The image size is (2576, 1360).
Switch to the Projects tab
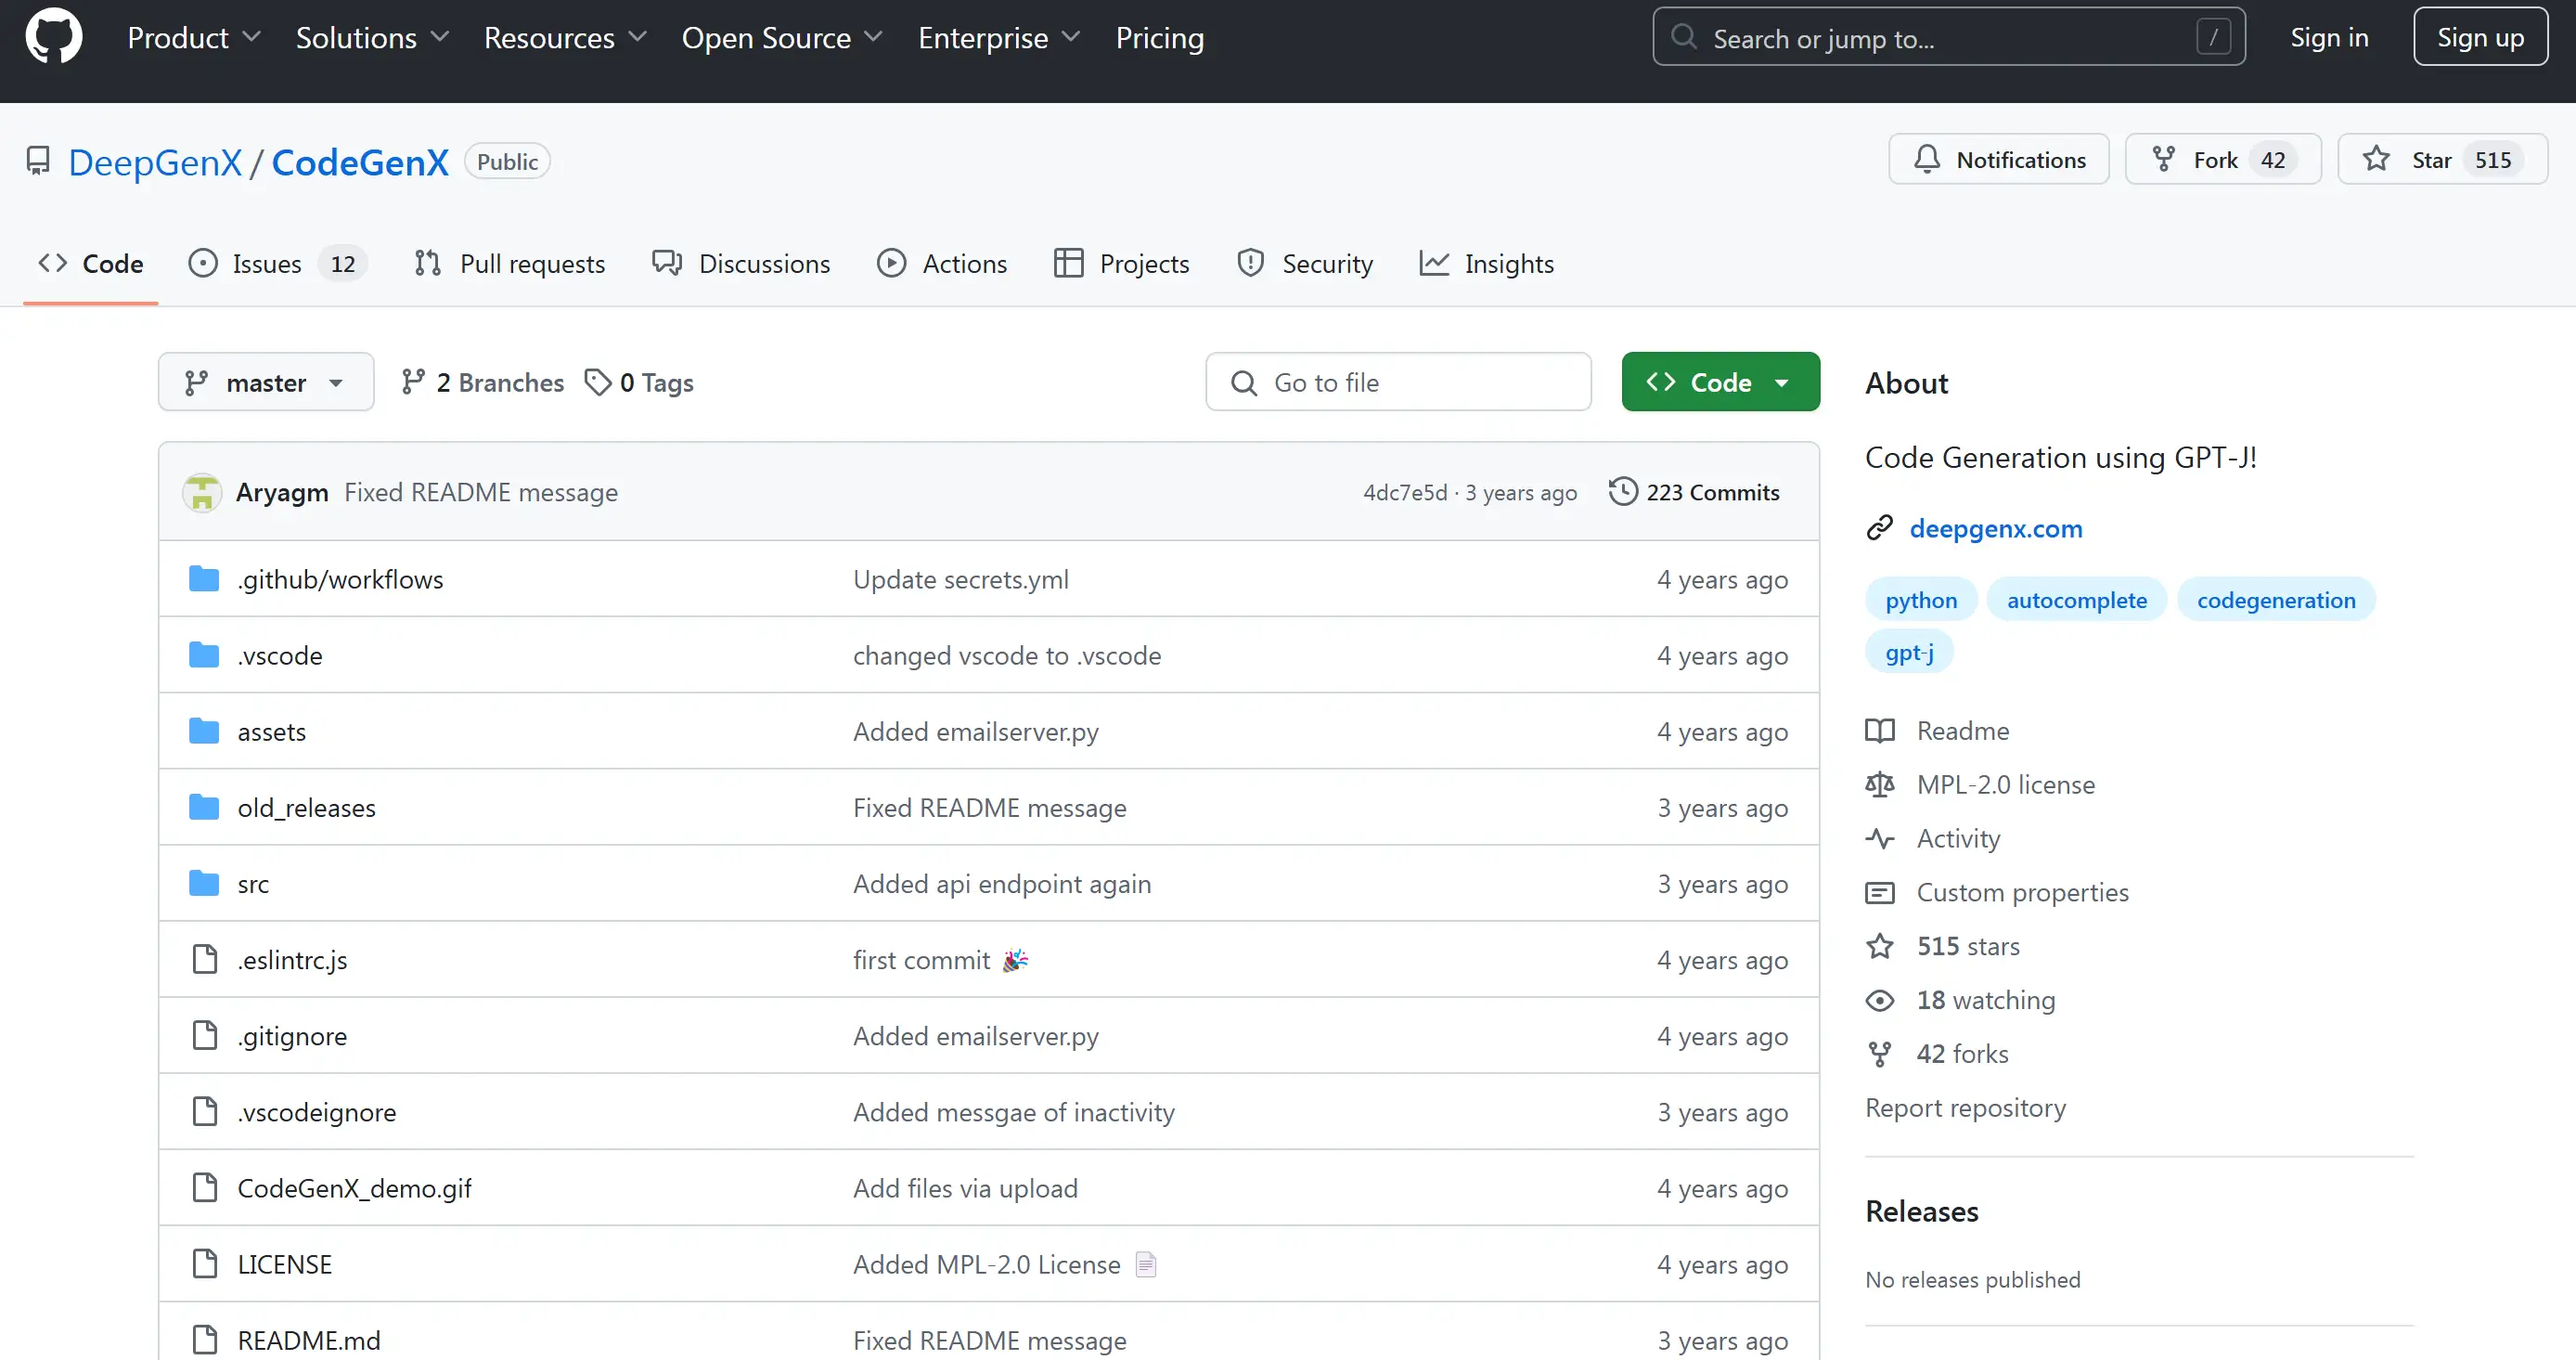[1122, 265]
